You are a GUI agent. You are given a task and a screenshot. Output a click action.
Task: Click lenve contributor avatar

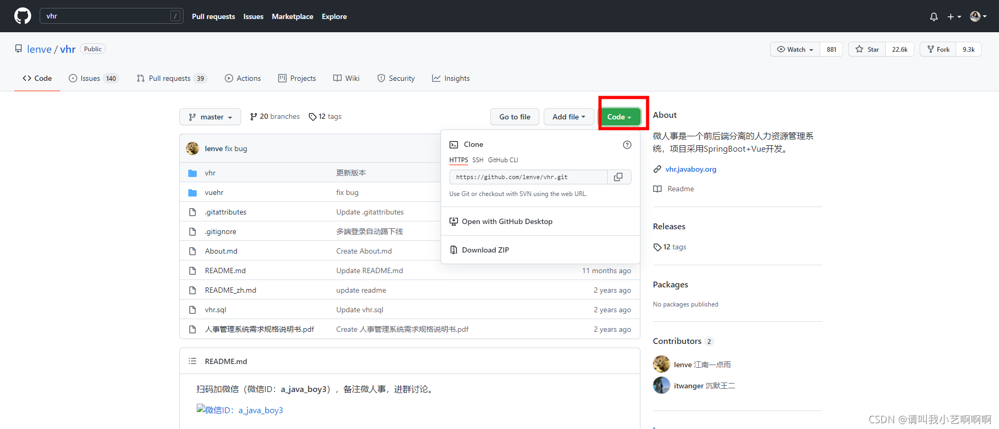pyautogui.click(x=662, y=364)
